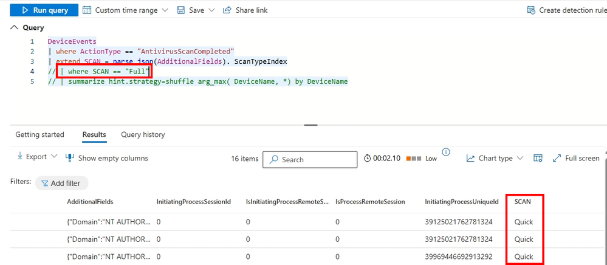Click the customize columns icon
Image resolution: width=607 pixels, height=265 pixels.
pos(538,158)
